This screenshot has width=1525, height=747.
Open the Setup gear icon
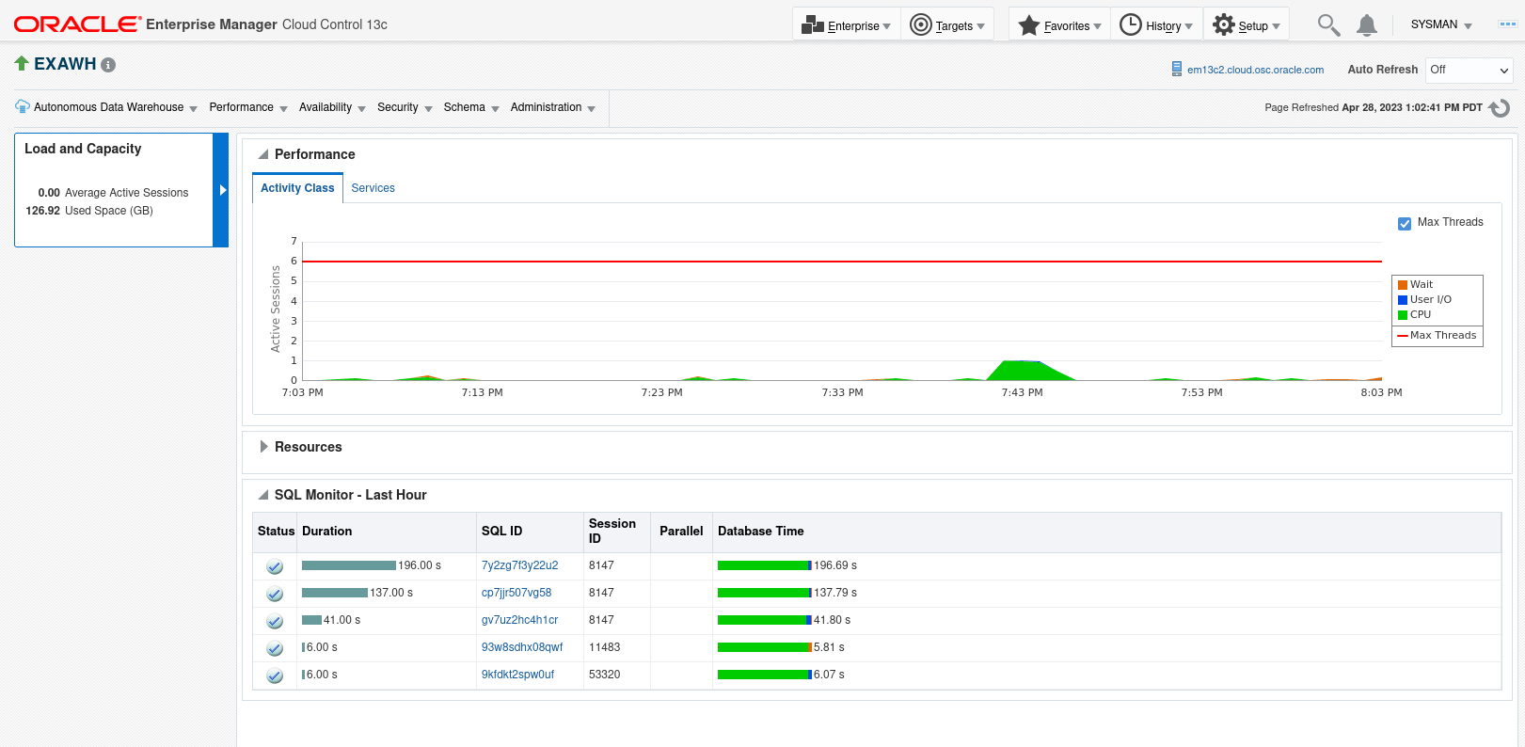pyautogui.click(x=1224, y=24)
